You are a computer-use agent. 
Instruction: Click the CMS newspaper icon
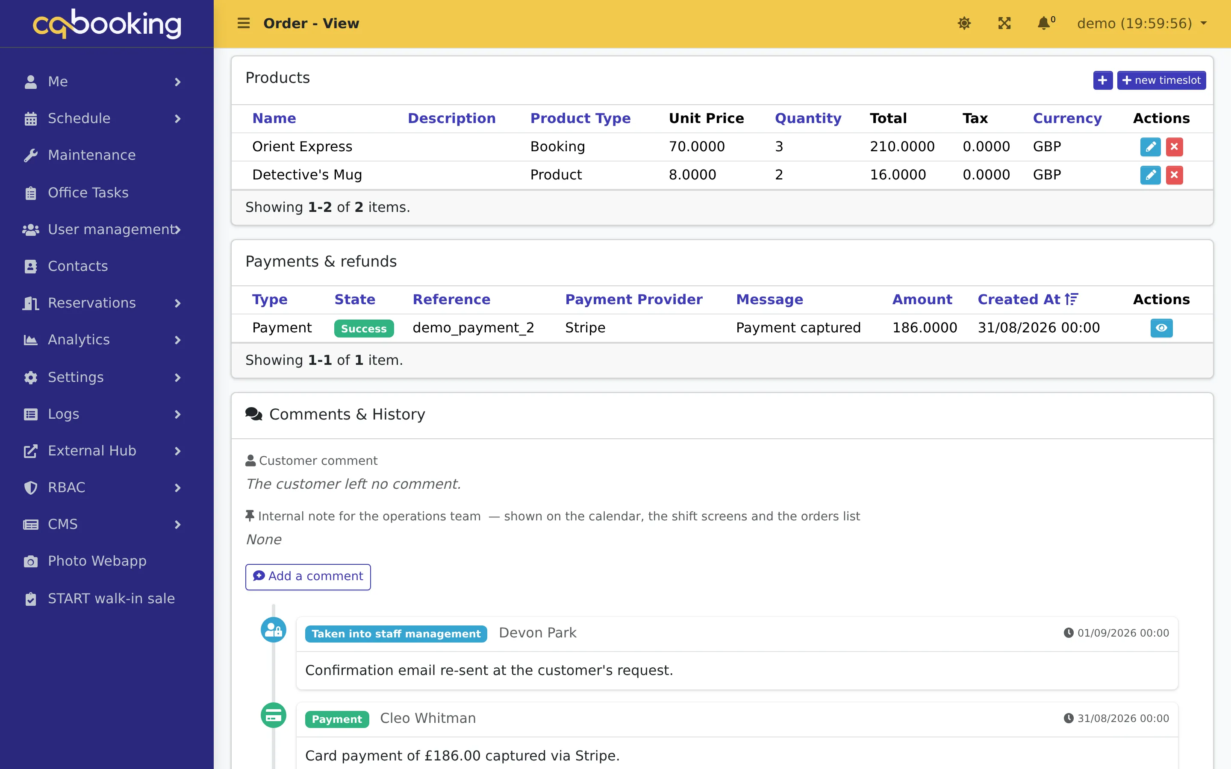tap(30, 524)
